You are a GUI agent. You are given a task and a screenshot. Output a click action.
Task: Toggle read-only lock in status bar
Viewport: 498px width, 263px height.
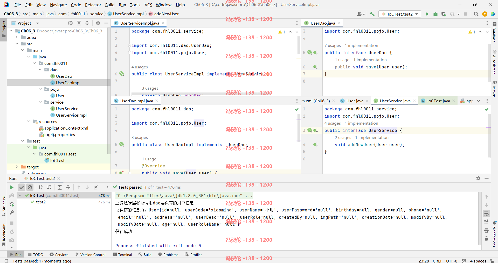pos(492,261)
